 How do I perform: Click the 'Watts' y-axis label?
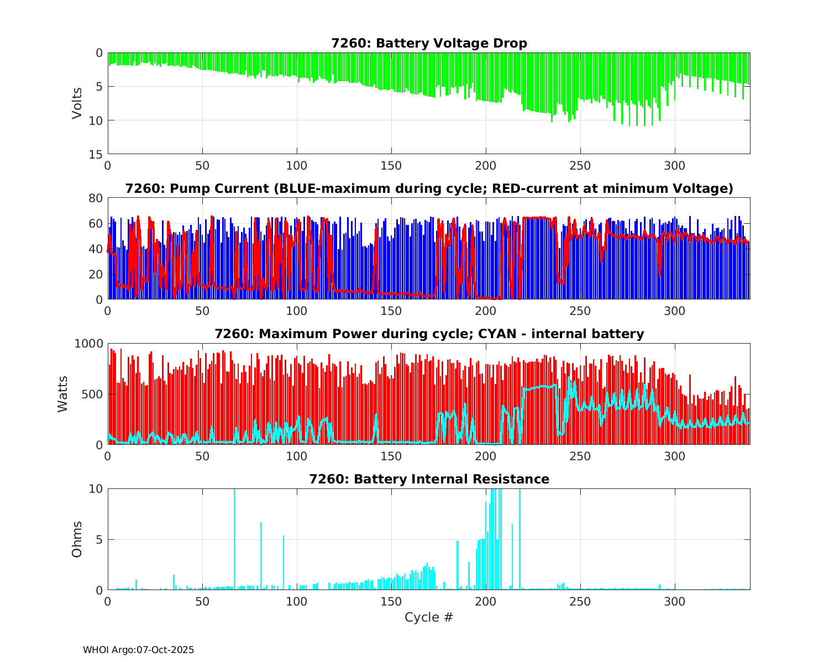[63, 394]
